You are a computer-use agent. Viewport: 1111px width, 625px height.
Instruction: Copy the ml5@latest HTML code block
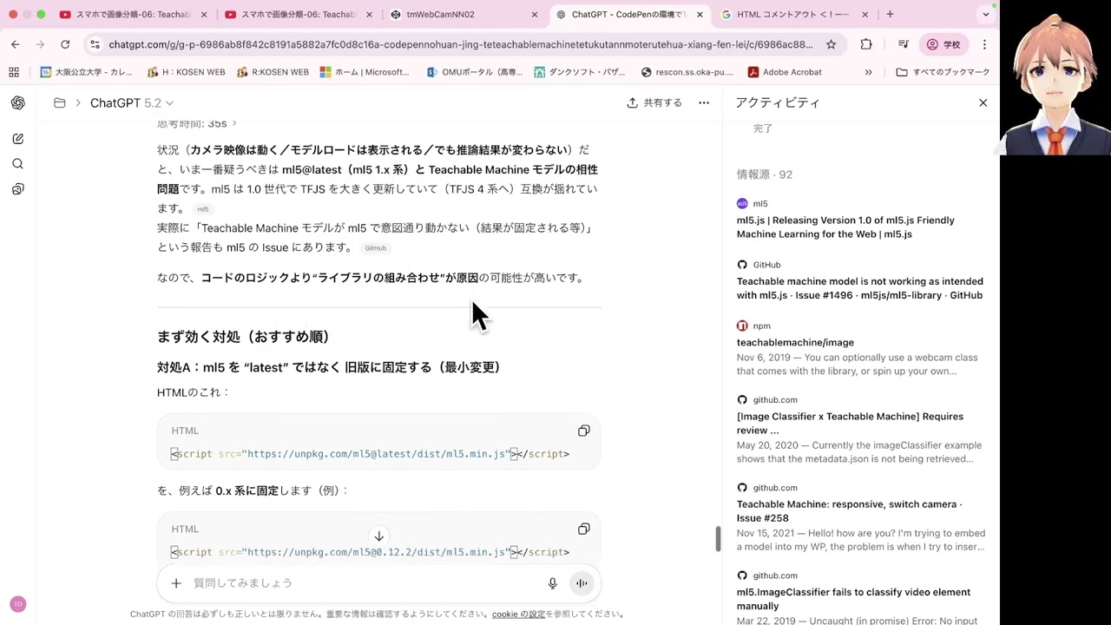pyautogui.click(x=584, y=431)
